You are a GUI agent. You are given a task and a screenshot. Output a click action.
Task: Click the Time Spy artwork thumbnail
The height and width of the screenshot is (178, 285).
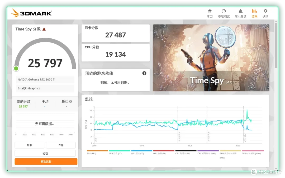pos(211,58)
